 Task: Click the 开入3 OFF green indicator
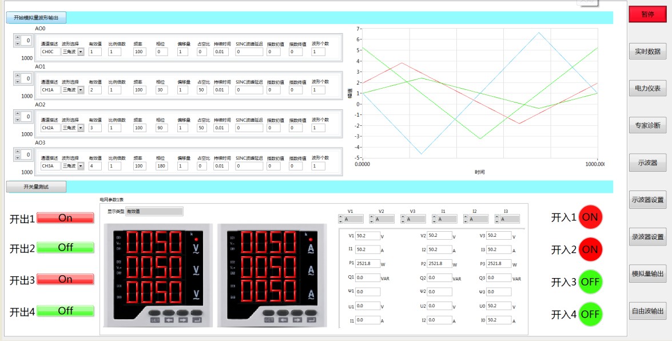(590, 282)
